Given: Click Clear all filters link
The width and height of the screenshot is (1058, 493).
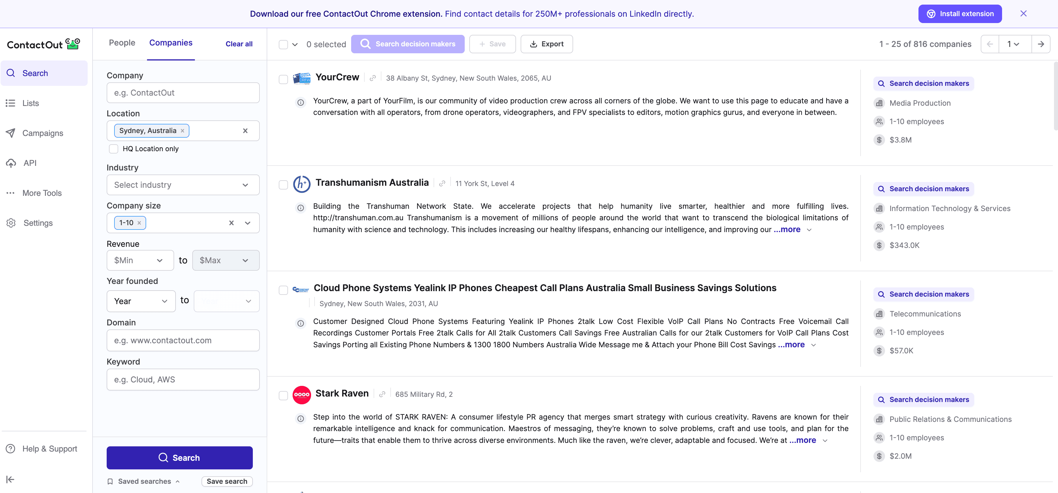Looking at the screenshot, I should 239,44.
